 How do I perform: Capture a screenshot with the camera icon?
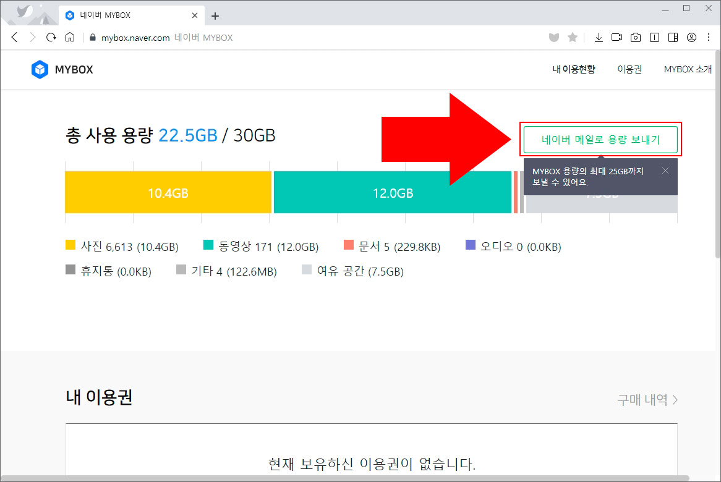pyautogui.click(x=635, y=37)
